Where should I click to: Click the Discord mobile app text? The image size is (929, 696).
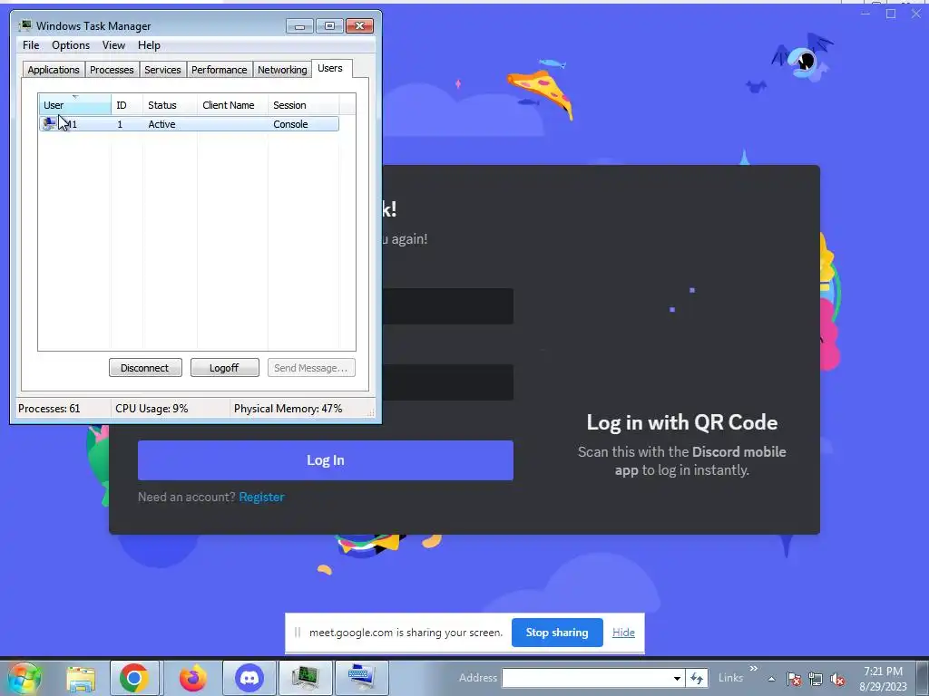point(700,460)
